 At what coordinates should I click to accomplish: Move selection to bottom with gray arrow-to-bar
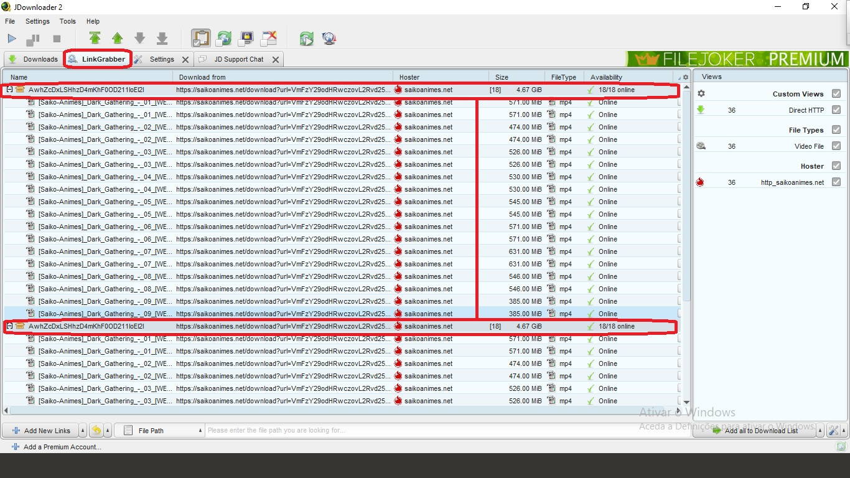(x=162, y=39)
